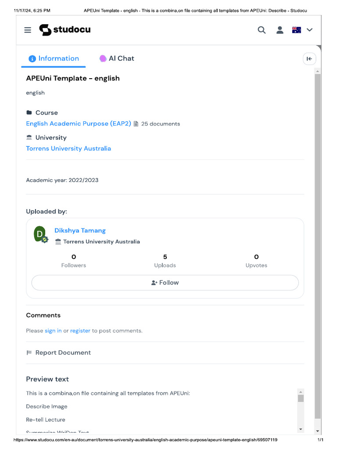The image size is (337, 450).
Task: Open the user account profile icon
Action: 280,30
